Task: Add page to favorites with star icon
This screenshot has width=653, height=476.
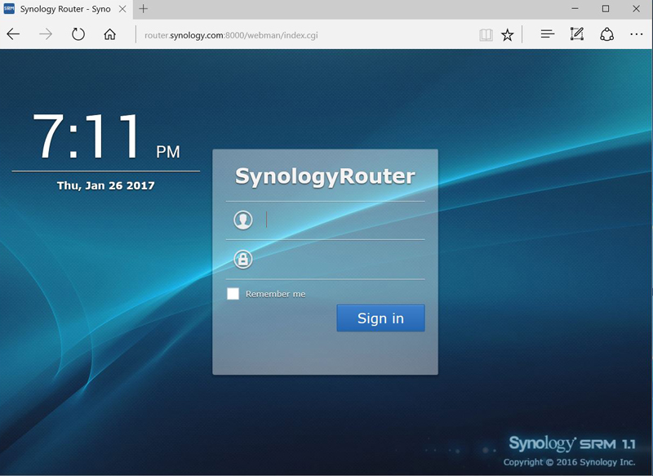Action: (x=508, y=34)
